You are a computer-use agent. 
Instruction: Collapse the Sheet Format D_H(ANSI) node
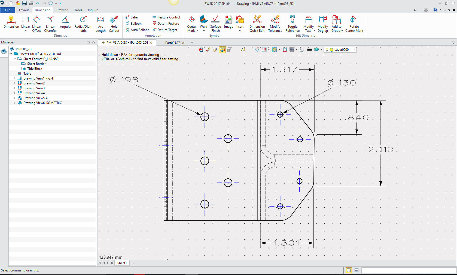(15, 59)
